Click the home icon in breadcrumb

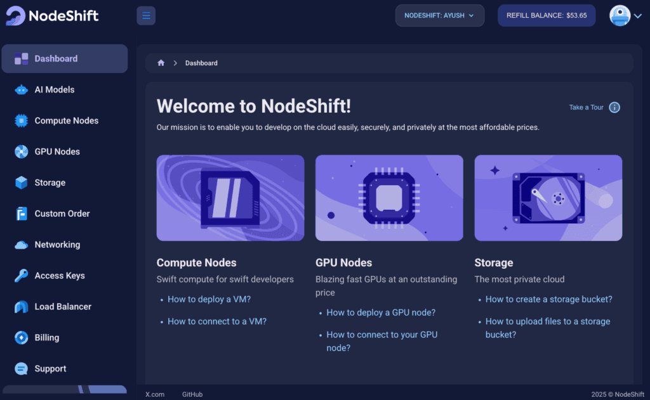(161, 63)
